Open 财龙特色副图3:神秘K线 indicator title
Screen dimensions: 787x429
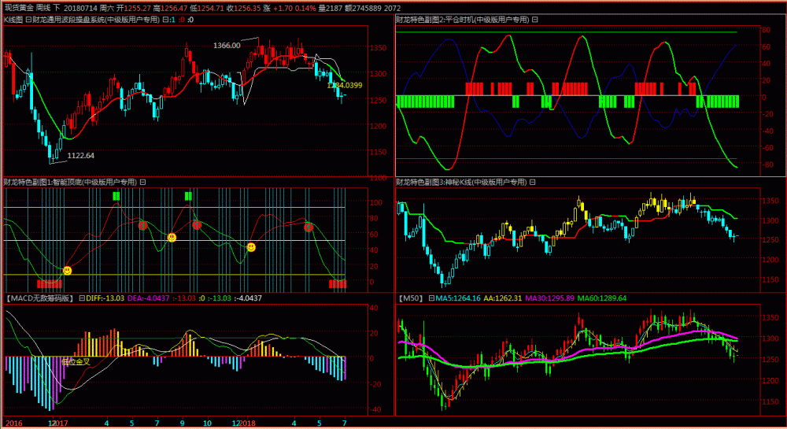(x=461, y=182)
